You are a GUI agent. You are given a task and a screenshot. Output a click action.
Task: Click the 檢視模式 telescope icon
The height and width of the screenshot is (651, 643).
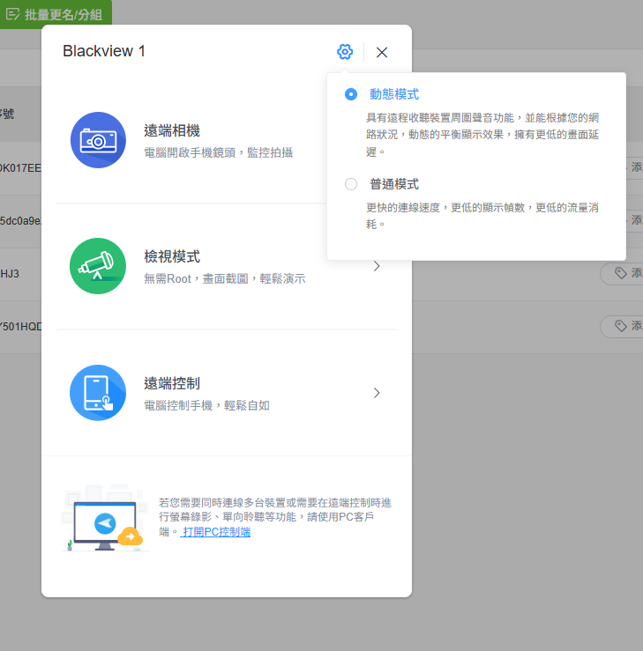pos(98,266)
